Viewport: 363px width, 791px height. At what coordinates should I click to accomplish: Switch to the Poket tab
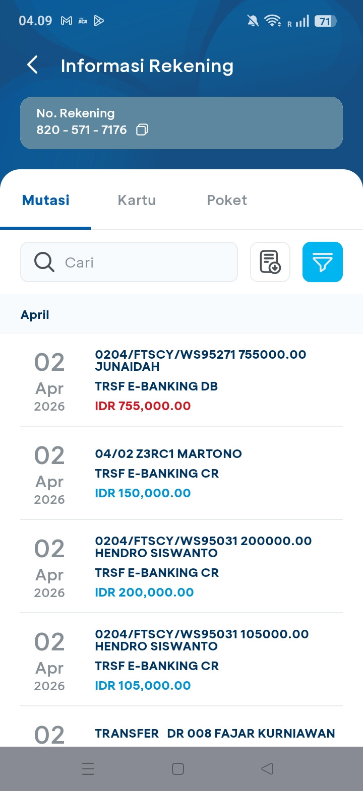tap(227, 200)
